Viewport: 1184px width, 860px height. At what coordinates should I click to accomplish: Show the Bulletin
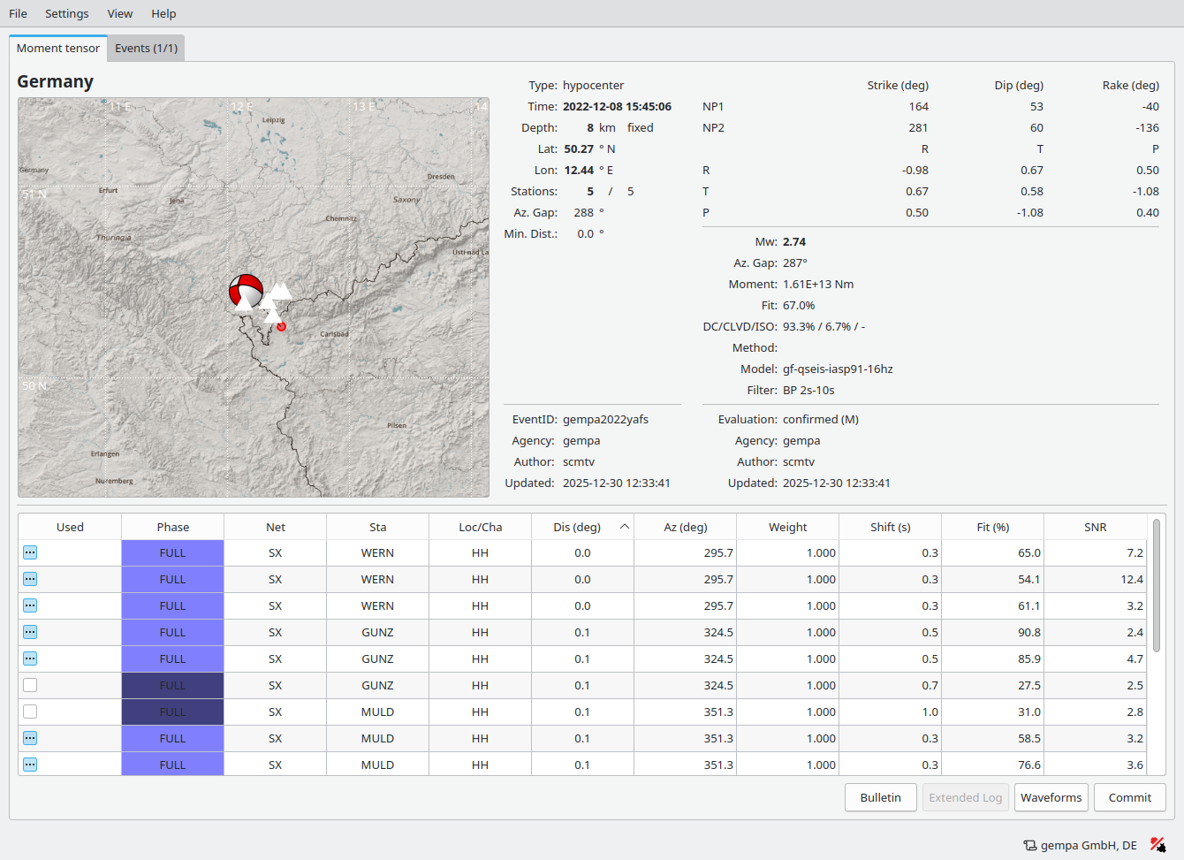click(880, 797)
